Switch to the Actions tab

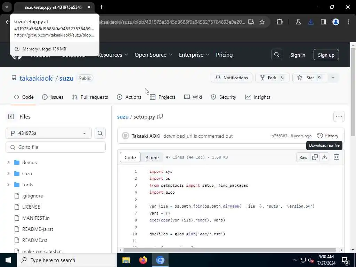129,97
